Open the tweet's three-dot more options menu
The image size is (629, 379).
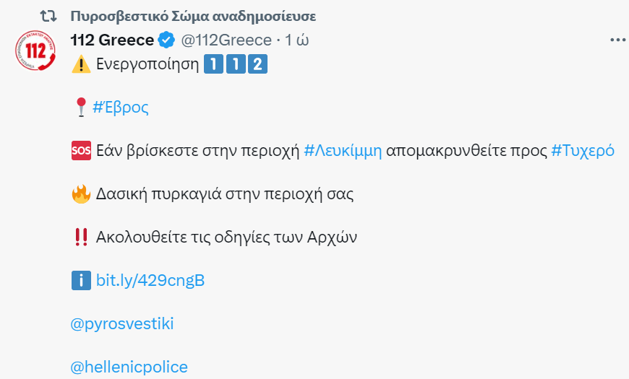coord(617,40)
